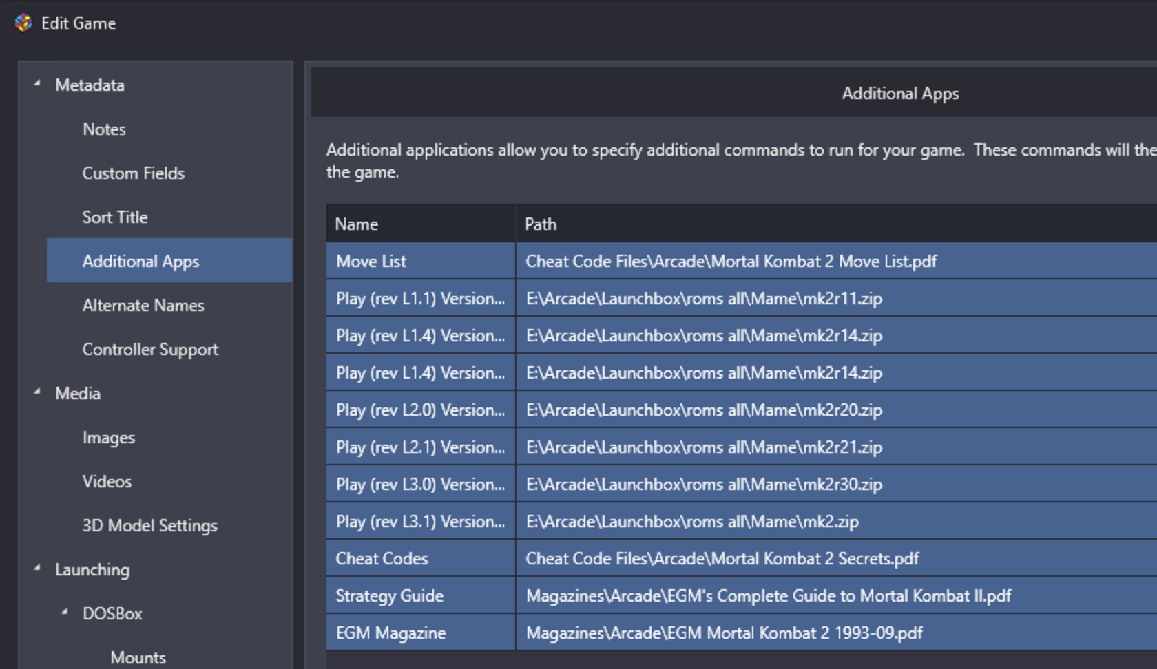Open Alternate Names section
1157x669 pixels.
pyautogui.click(x=143, y=306)
